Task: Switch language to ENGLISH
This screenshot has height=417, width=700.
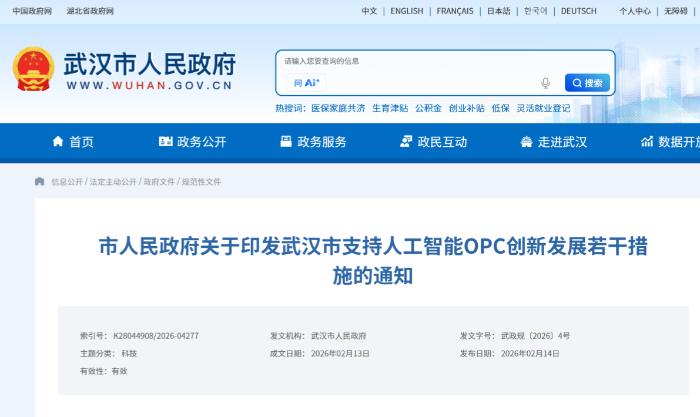Action: [407, 11]
